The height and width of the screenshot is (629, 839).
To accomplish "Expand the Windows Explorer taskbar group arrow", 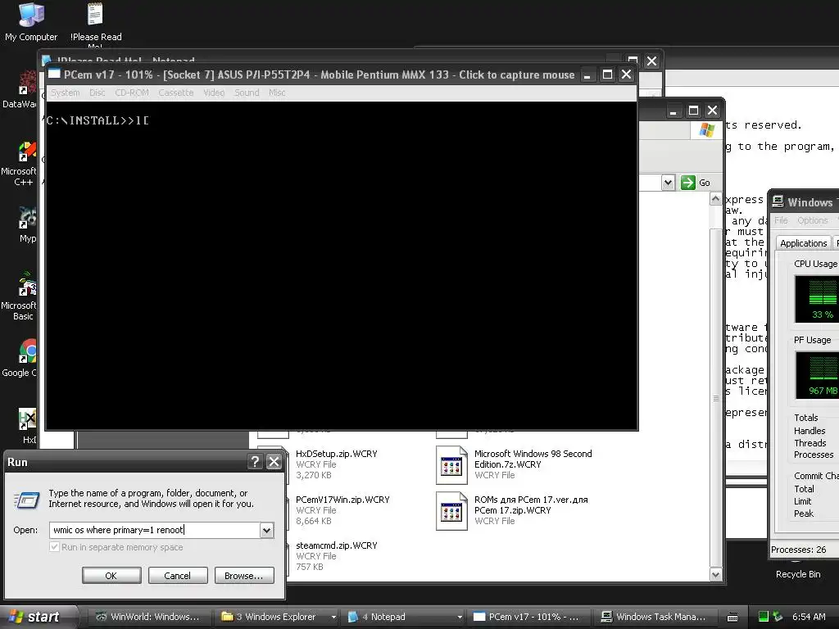I will click(x=333, y=617).
